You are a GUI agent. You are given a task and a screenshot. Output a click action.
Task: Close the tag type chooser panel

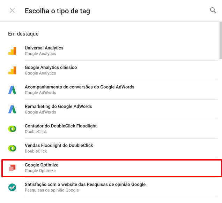click(12, 10)
